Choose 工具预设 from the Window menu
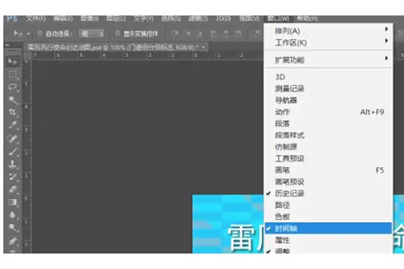This screenshot has width=404, height=269. (329, 158)
